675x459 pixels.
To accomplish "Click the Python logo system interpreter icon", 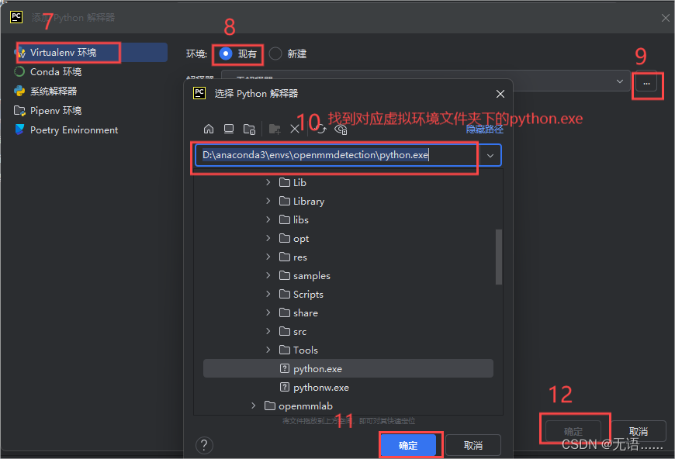I will point(19,91).
